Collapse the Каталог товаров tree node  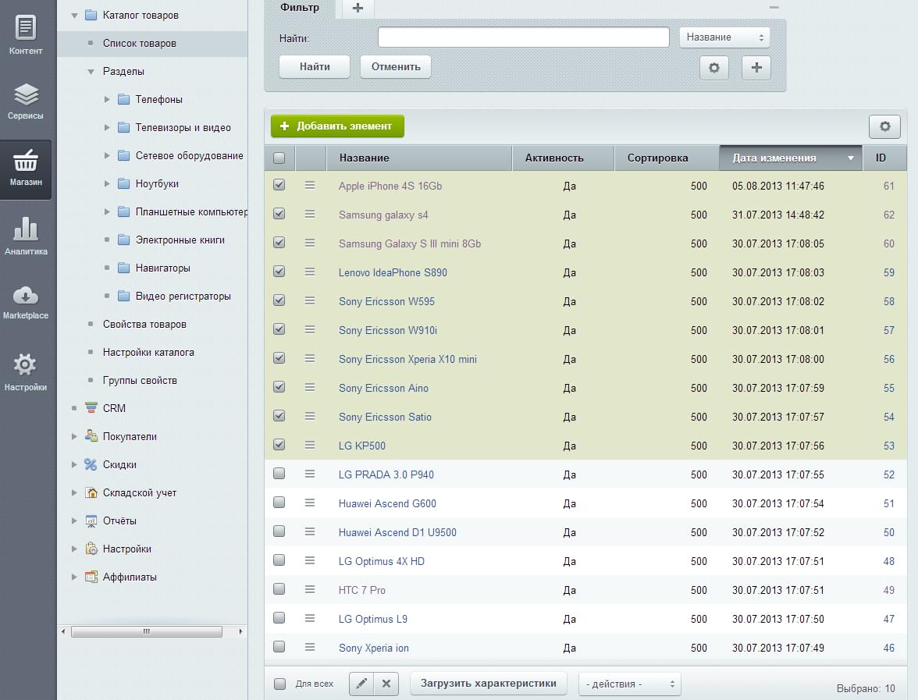(74, 16)
